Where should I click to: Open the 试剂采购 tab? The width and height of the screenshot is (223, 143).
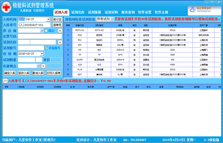click(x=111, y=12)
